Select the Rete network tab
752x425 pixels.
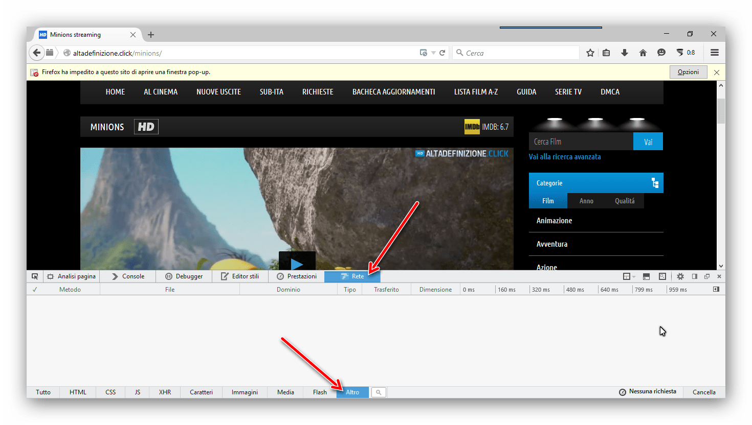tap(352, 276)
